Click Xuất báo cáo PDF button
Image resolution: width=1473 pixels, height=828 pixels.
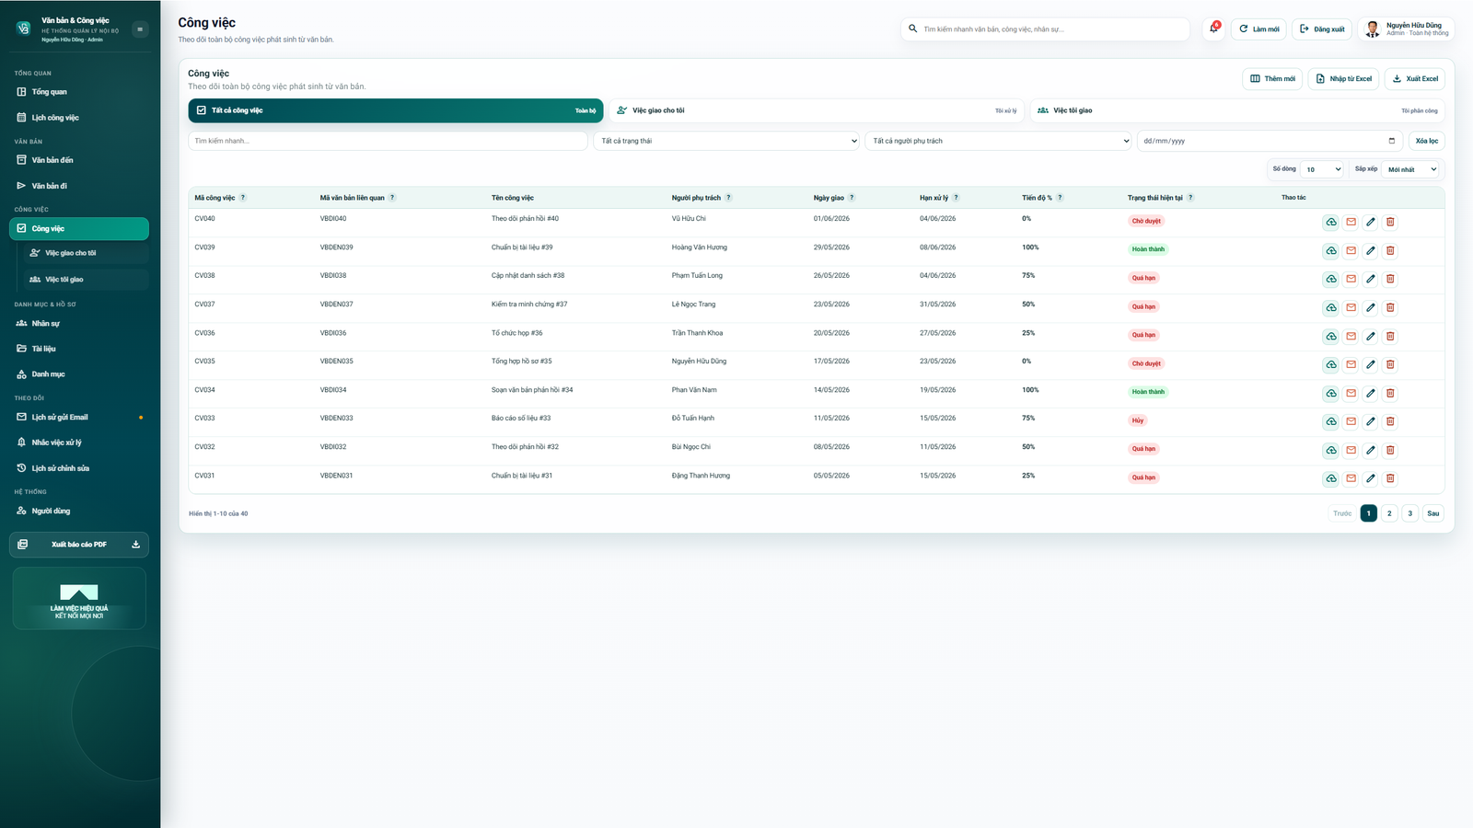pyautogui.click(x=79, y=545)
